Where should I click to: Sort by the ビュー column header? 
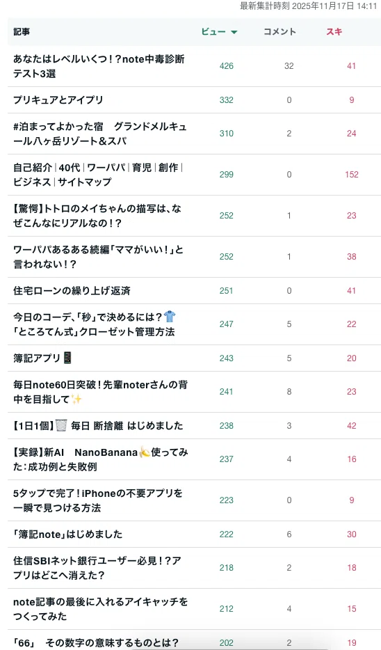point(214,31)
